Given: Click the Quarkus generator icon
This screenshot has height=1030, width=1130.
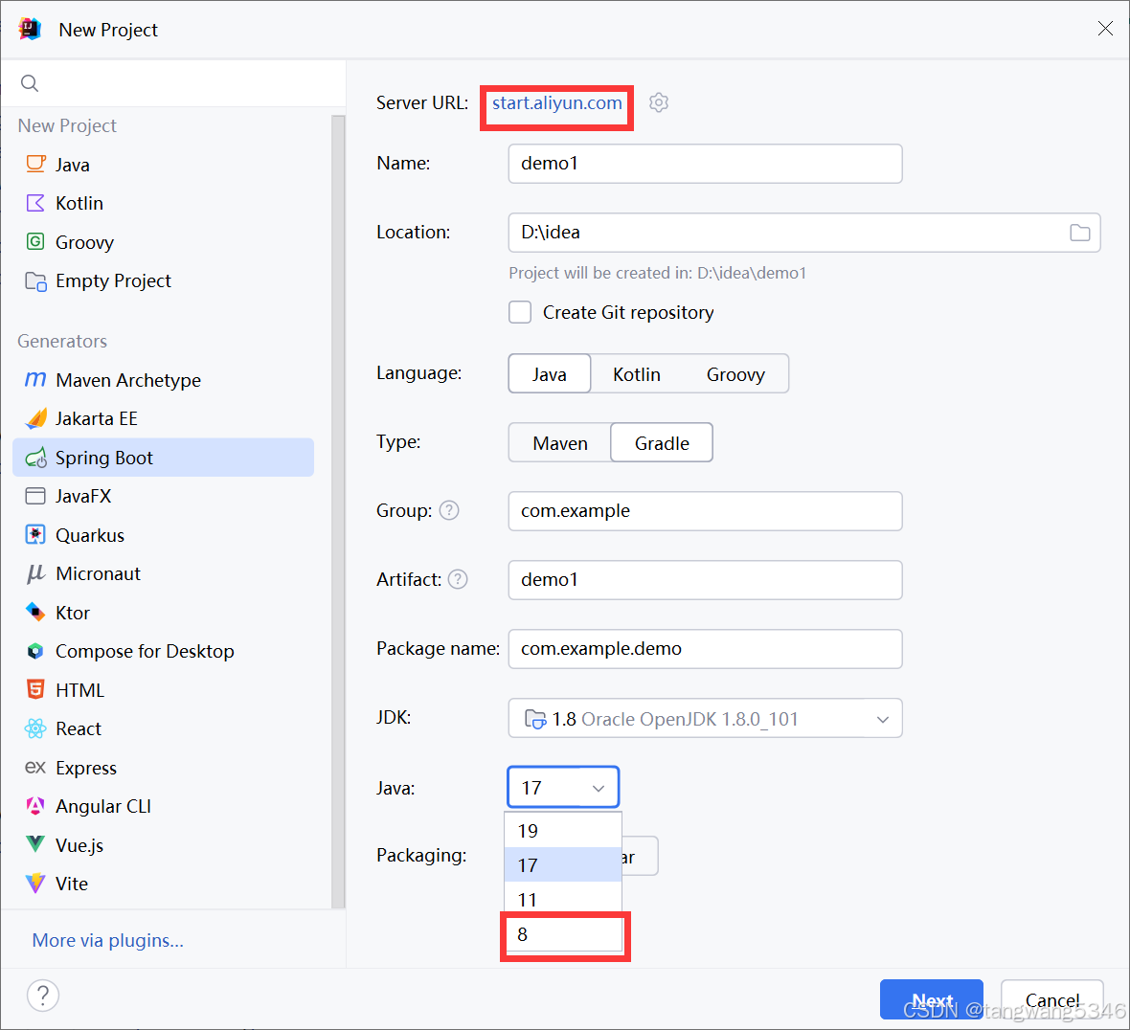Looking at the screenshot, I should click(x=35, y=535).
